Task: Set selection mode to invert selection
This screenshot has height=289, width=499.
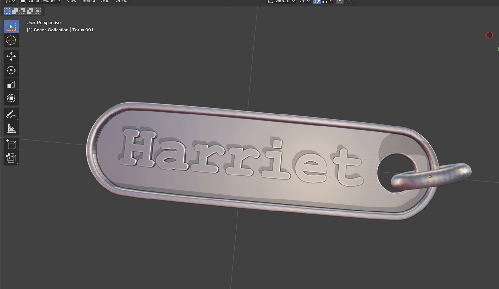Action: (x=30, y=11)
